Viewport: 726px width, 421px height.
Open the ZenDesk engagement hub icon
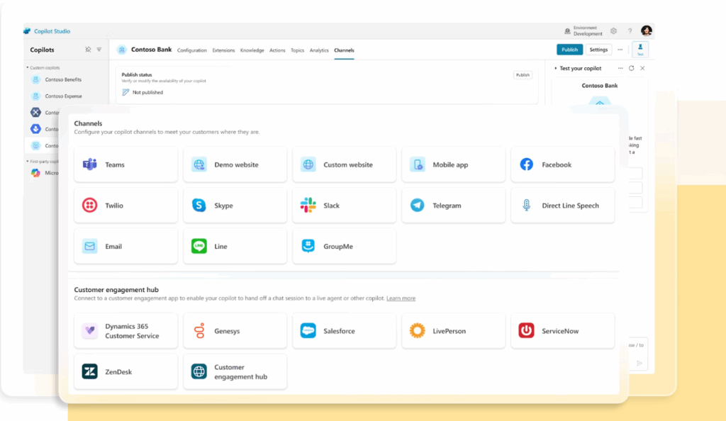click(x=90, y=371)
